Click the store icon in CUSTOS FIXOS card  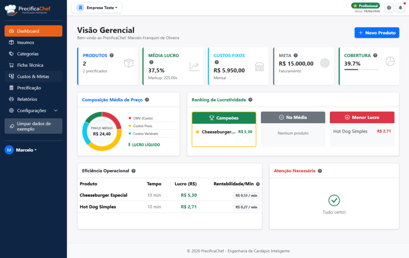coord(259,66)
